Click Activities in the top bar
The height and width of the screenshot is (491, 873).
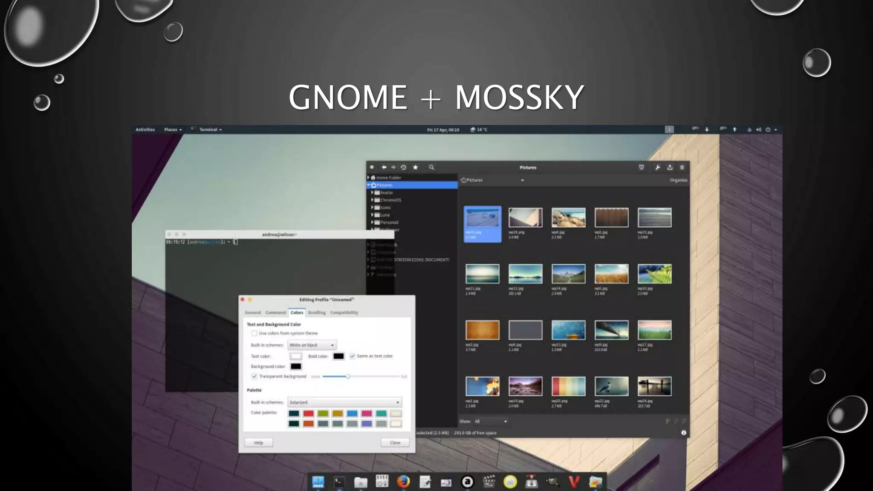(145, 130)
